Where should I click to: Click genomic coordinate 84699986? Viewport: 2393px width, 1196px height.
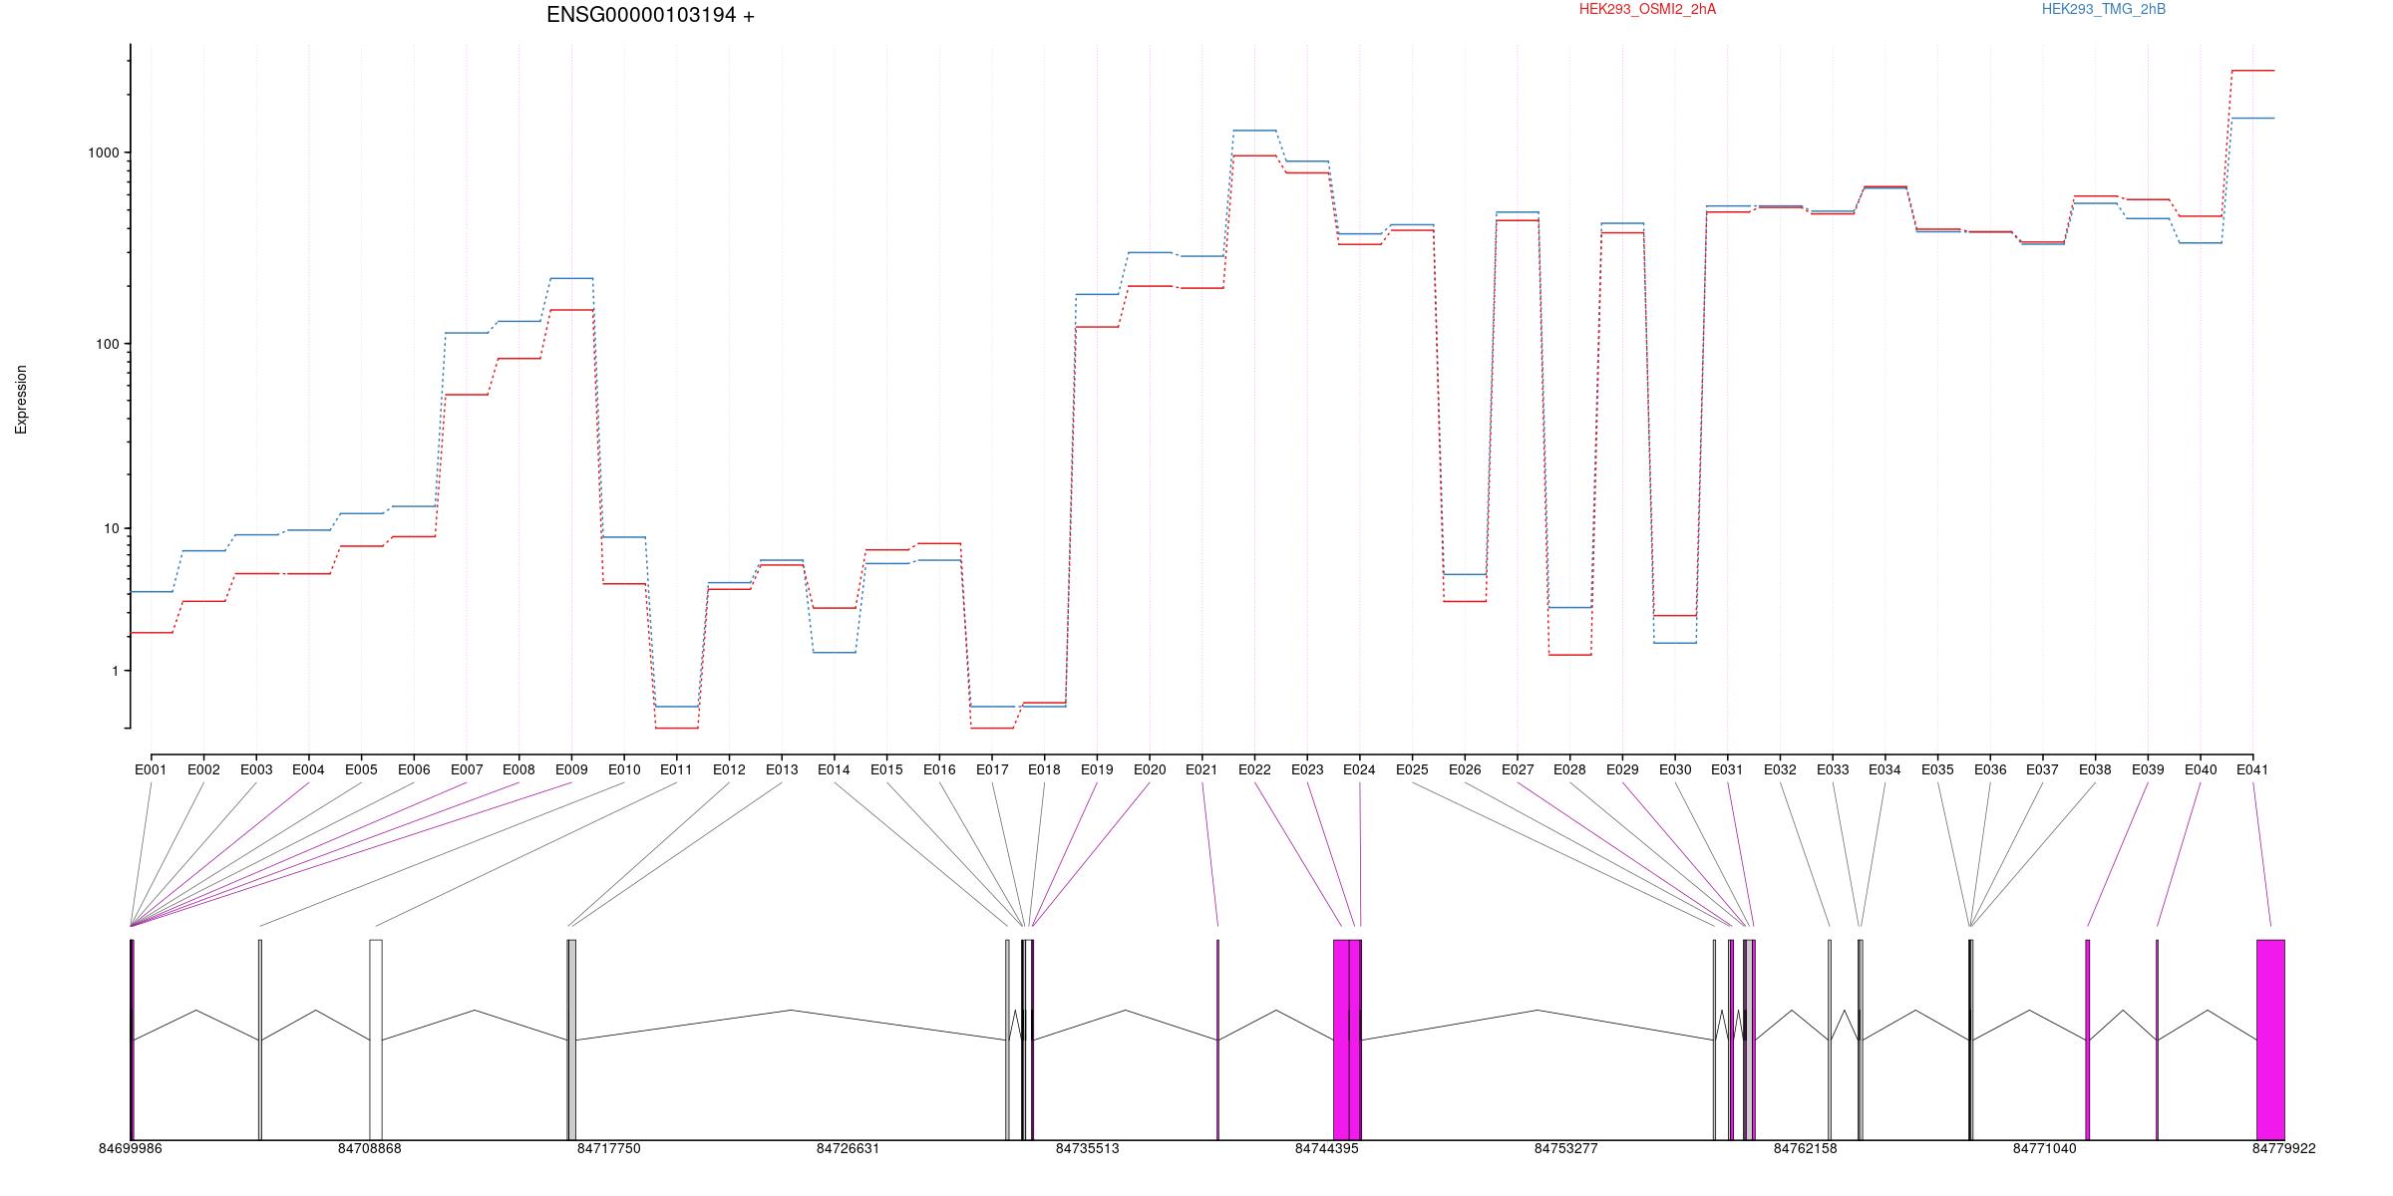click(x=131, y=1148)
